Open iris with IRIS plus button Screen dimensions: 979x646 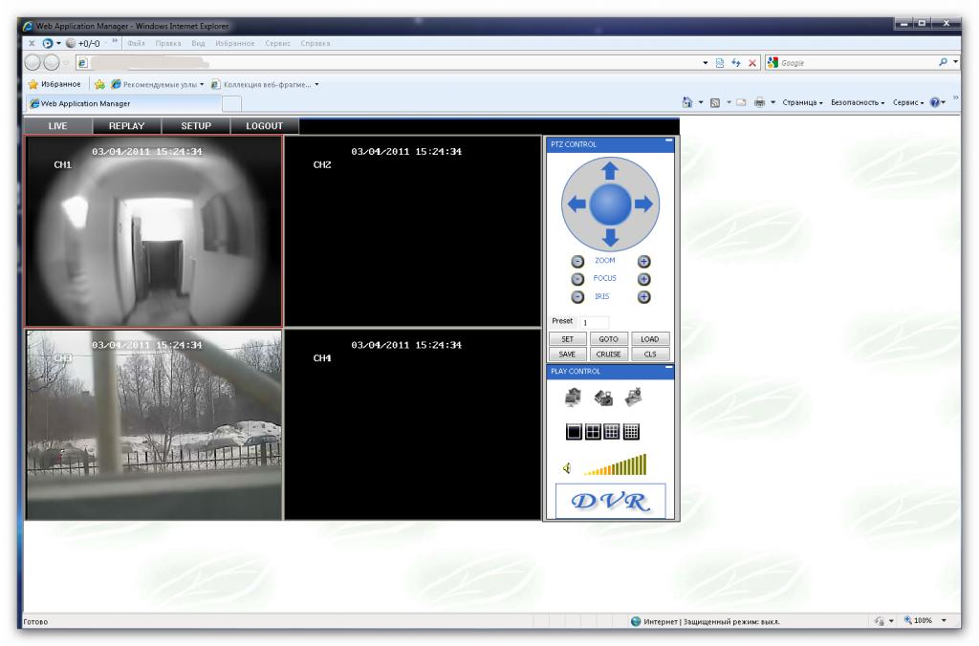coord(643,297)
